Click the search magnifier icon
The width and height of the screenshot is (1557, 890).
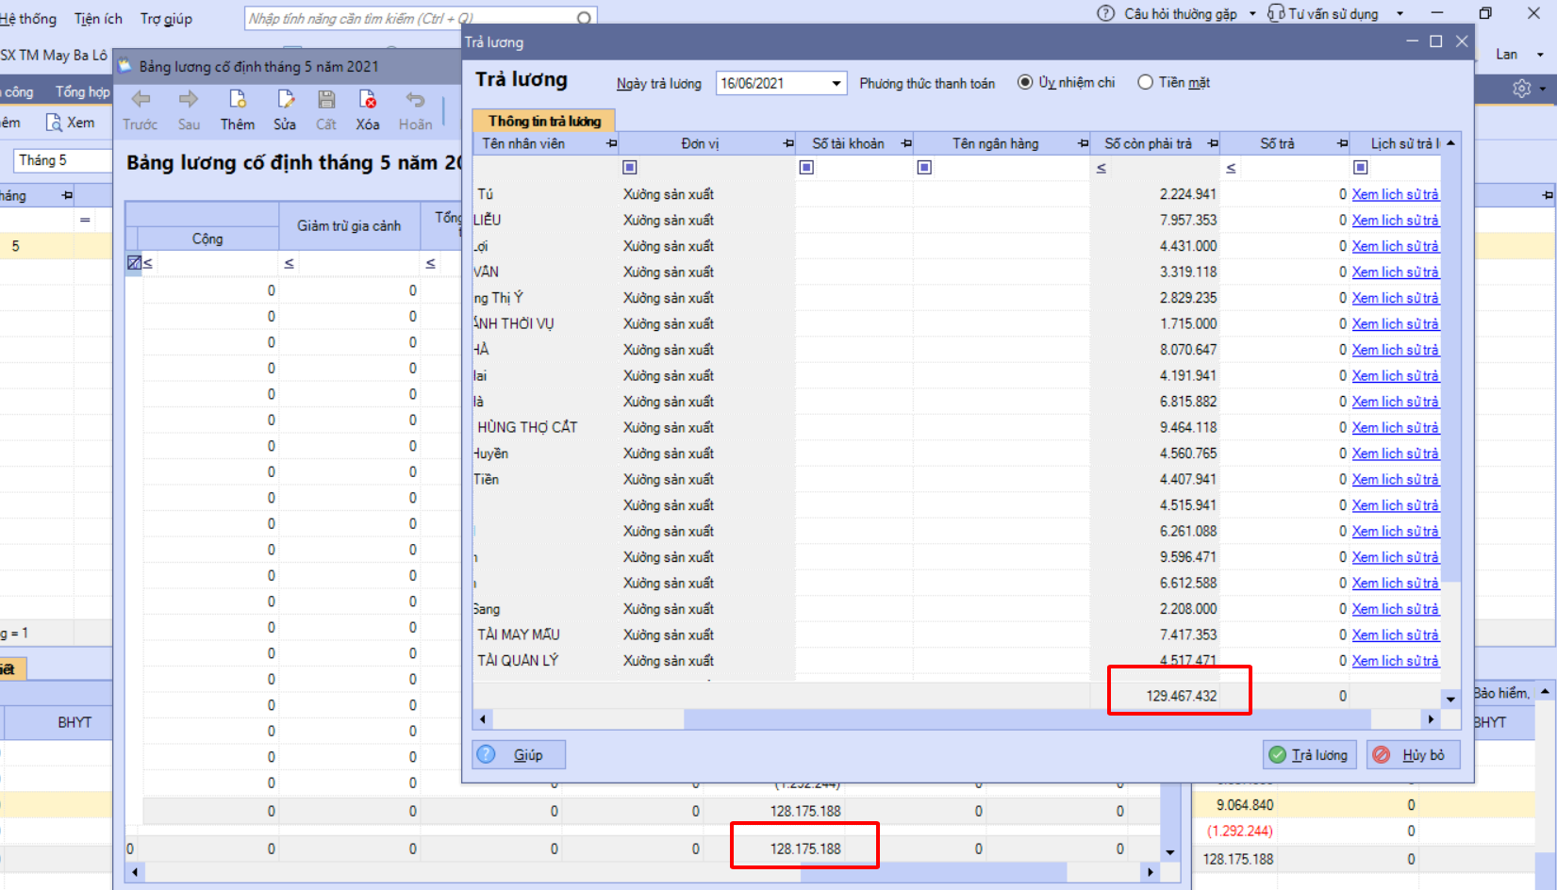pyautogui.click(x=584, y=18)
